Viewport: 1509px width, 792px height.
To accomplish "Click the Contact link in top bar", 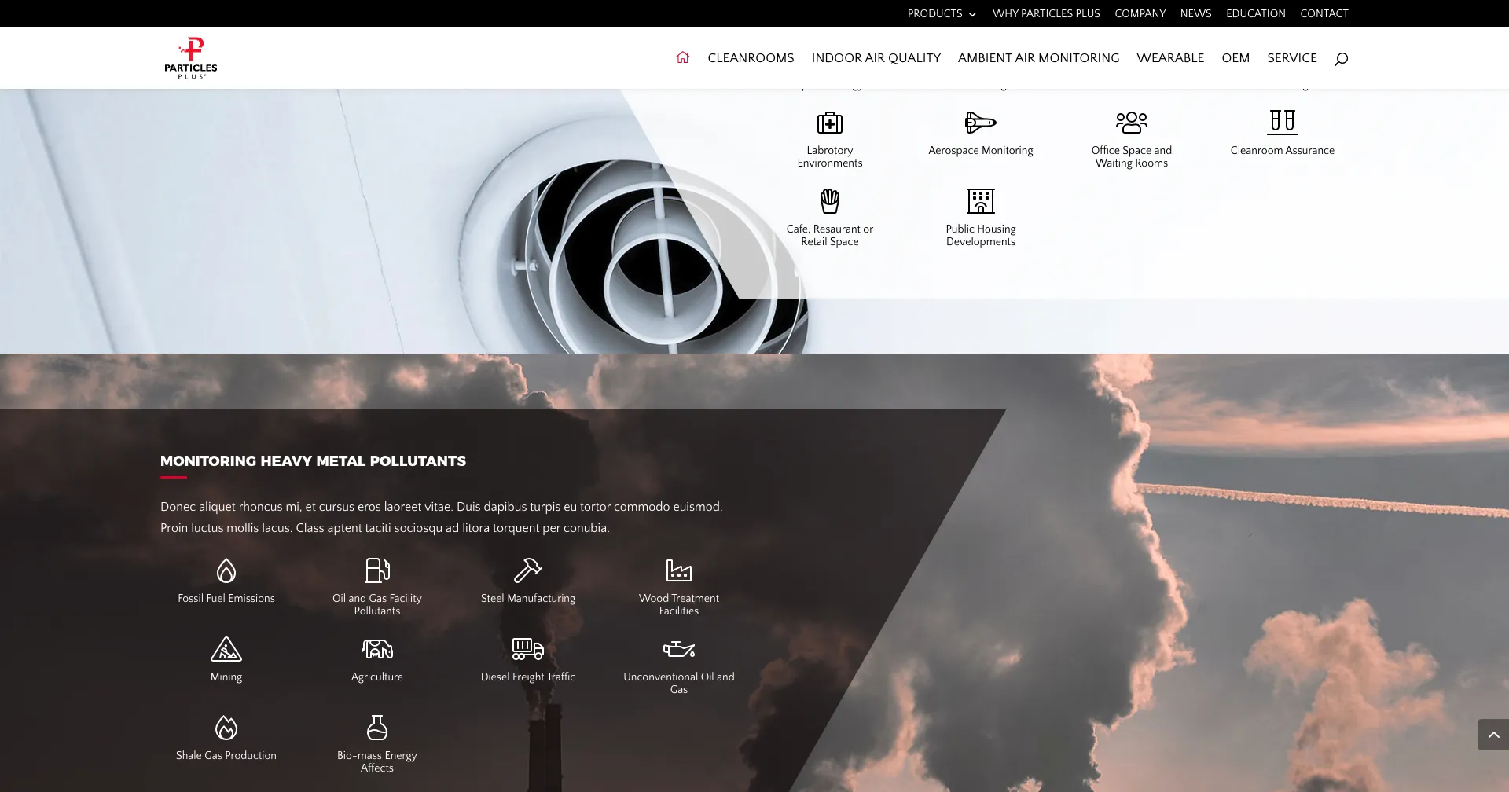I will pyautogui.click(x=1324, y=13).
